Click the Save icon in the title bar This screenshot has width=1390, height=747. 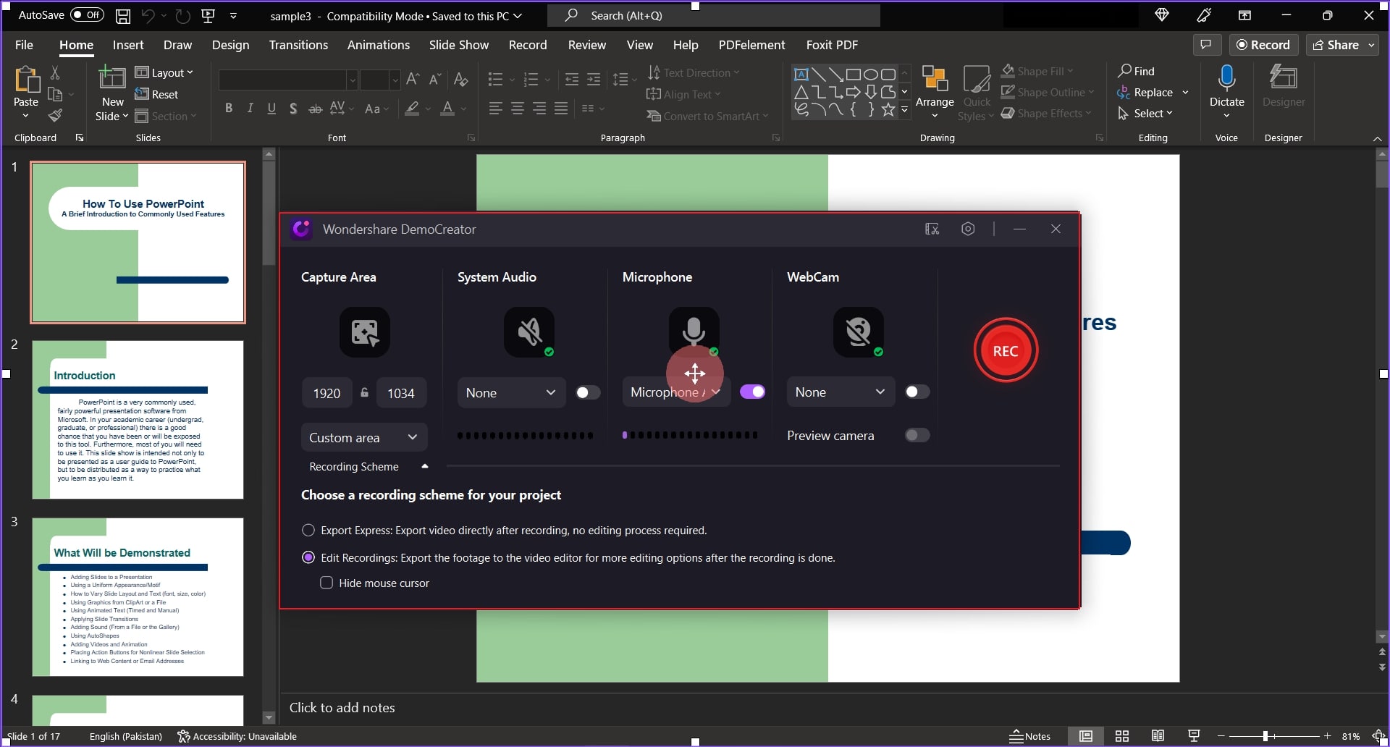coord(123,15)
